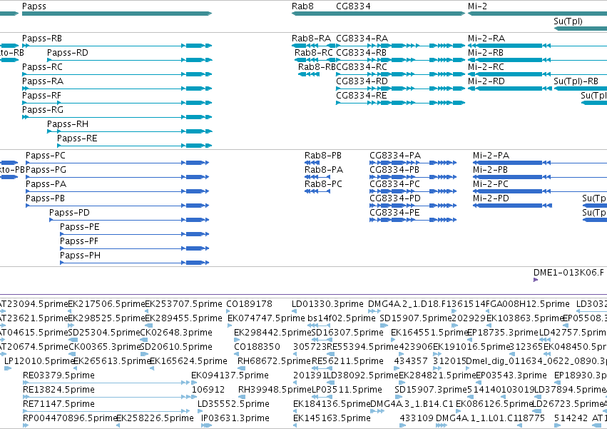The image size is (607, 429).
Task: Select protein Mi-2-PA
Action: point(491,156)
